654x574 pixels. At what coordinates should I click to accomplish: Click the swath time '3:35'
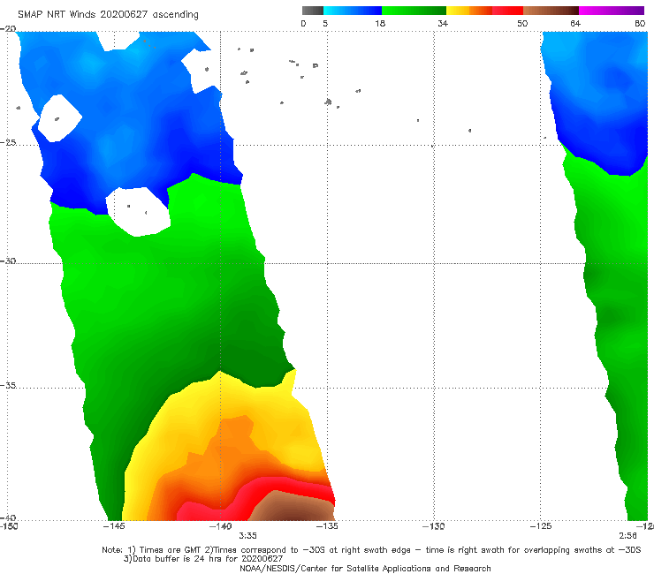pos(247,536)
